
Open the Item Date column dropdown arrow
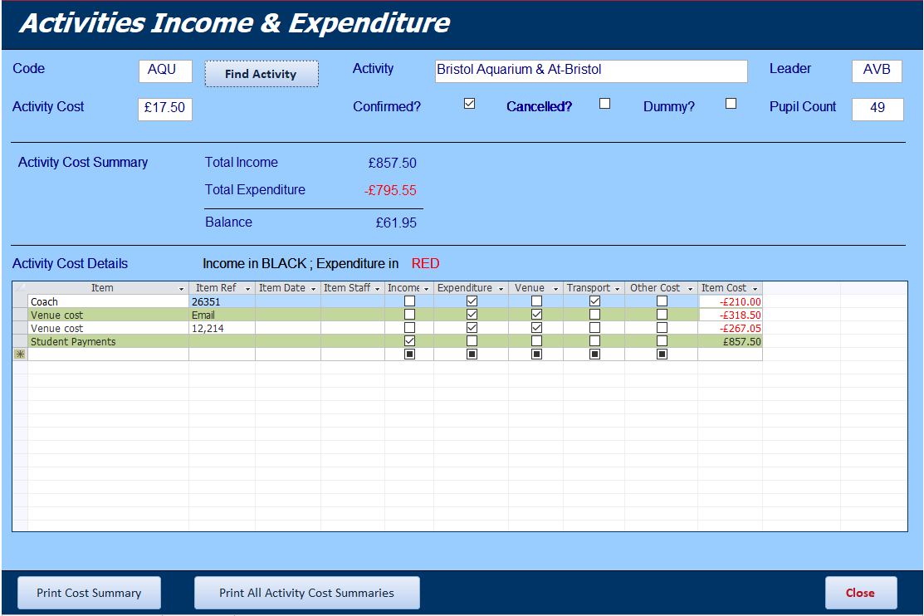314,288
